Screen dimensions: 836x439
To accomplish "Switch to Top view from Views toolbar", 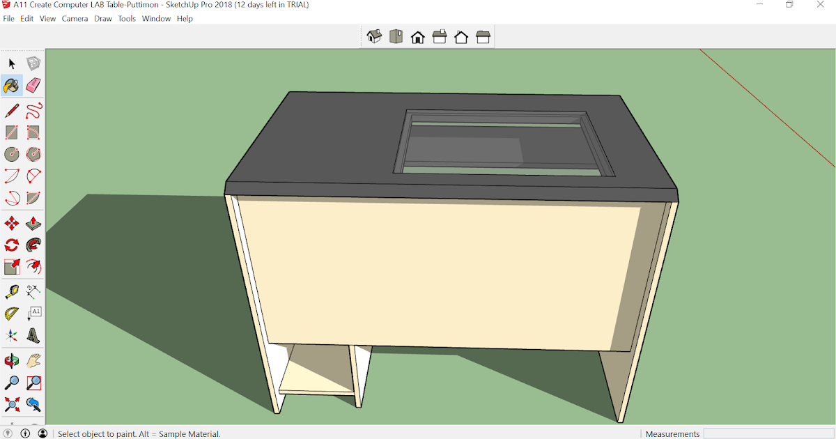I will coord(396,36).
